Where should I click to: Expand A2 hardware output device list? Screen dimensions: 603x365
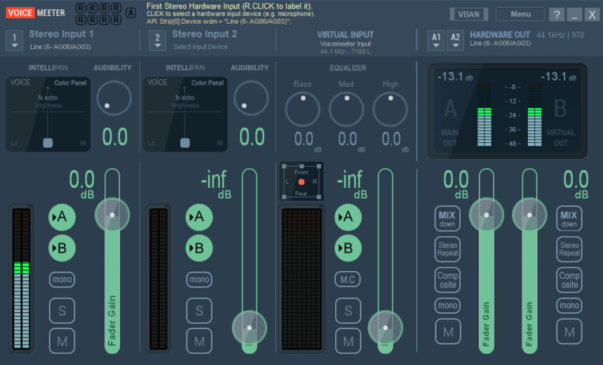456,41
